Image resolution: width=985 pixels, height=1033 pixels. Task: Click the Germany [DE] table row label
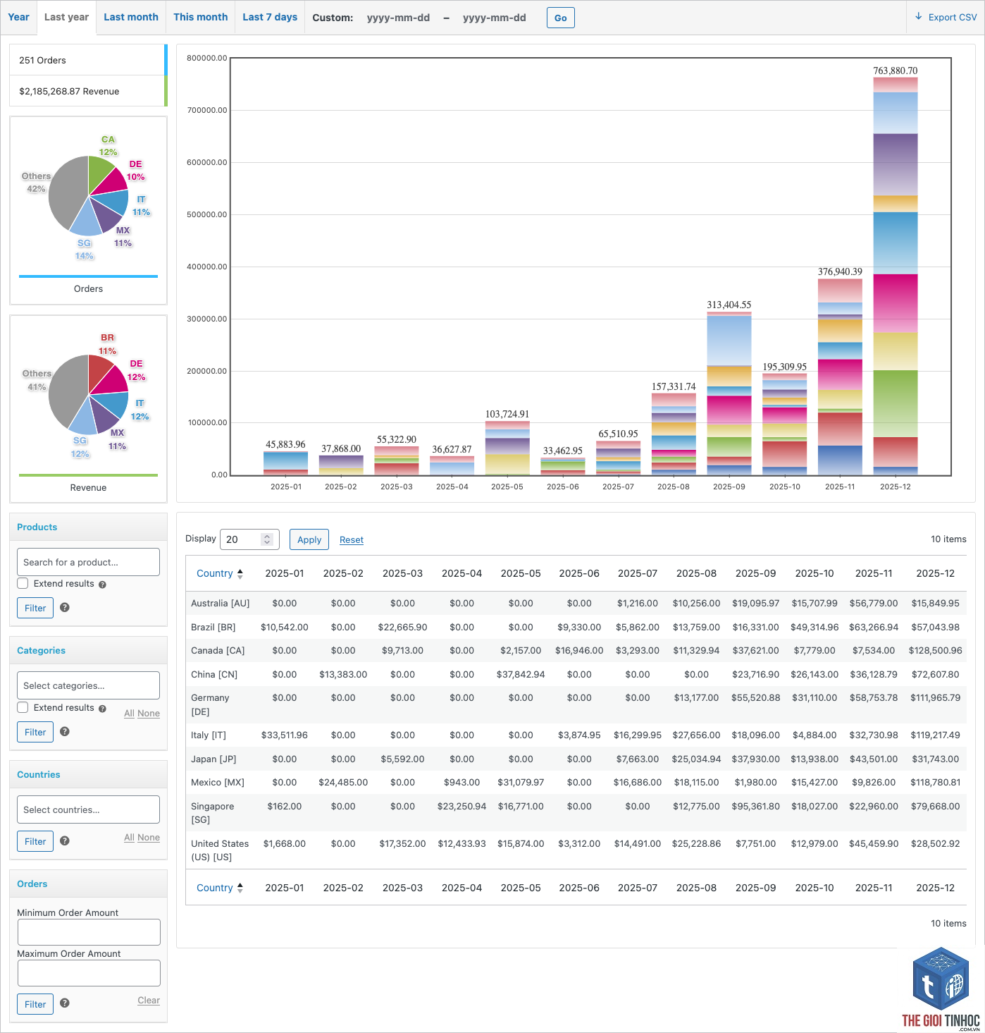coord(210,704)
